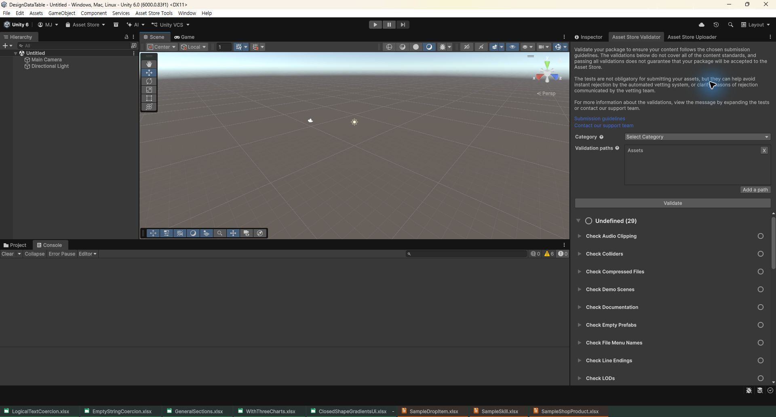
Task: Click the Asset Store Validator vertical scrollbar
Action: pos(773,242)
